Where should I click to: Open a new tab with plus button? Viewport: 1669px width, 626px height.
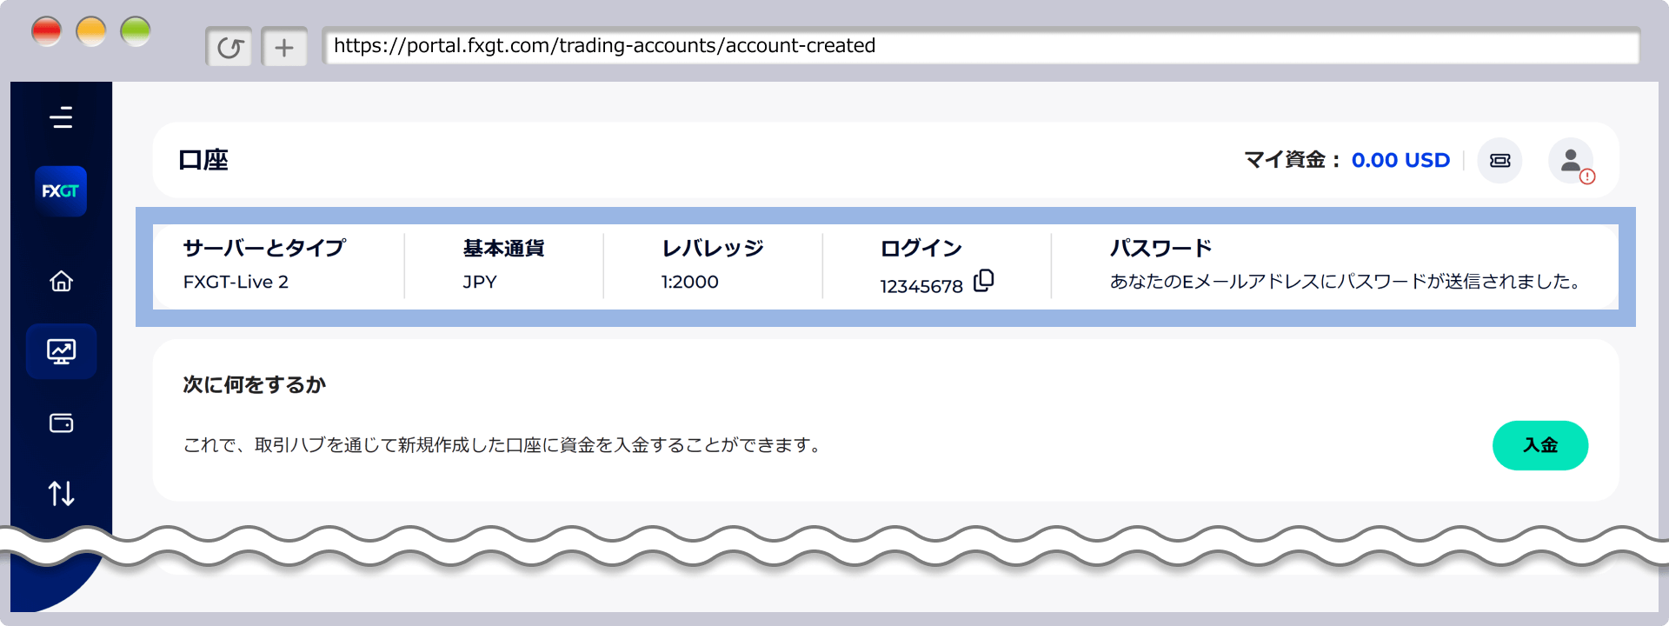(x=284, y=47)
